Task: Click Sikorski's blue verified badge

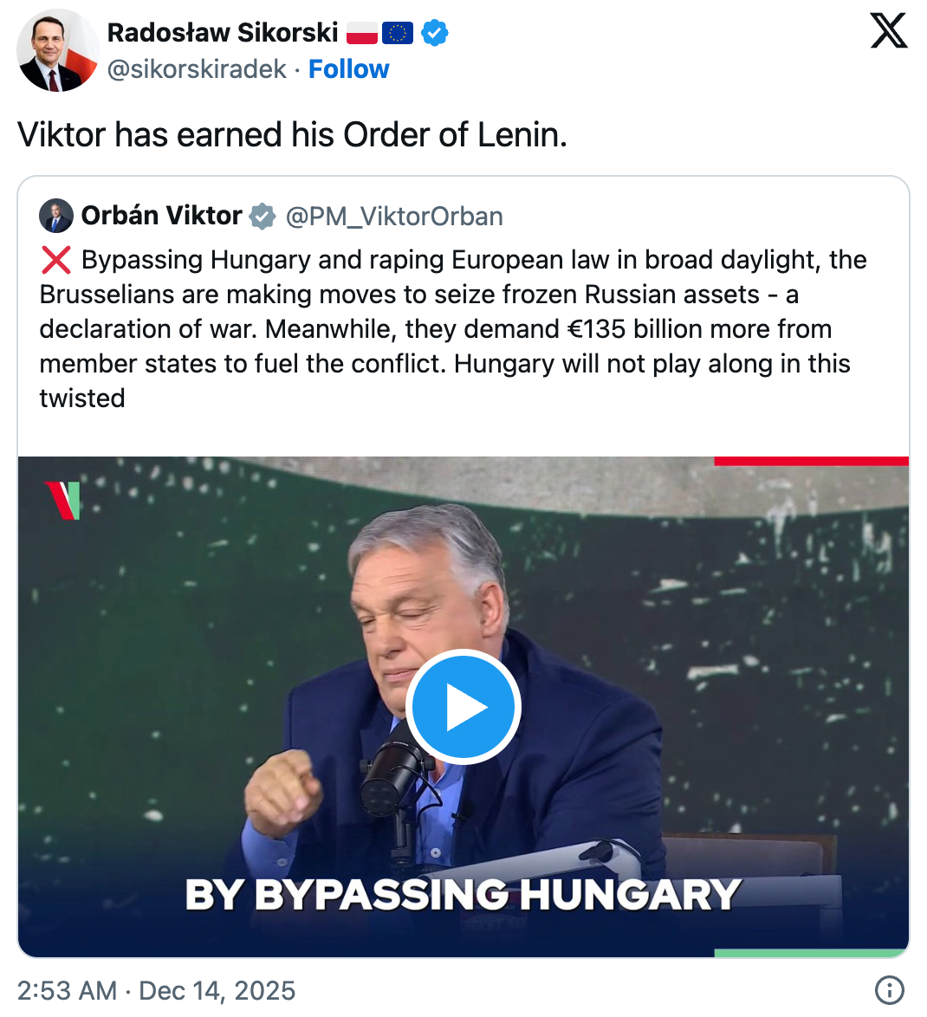Action: pos(435,33)
